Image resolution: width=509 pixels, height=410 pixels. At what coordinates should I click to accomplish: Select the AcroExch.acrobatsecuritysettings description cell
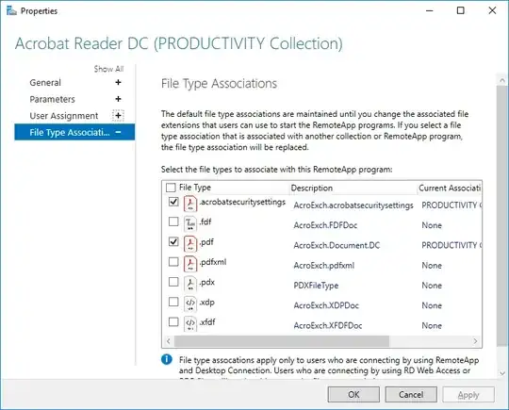pos(353,205)
